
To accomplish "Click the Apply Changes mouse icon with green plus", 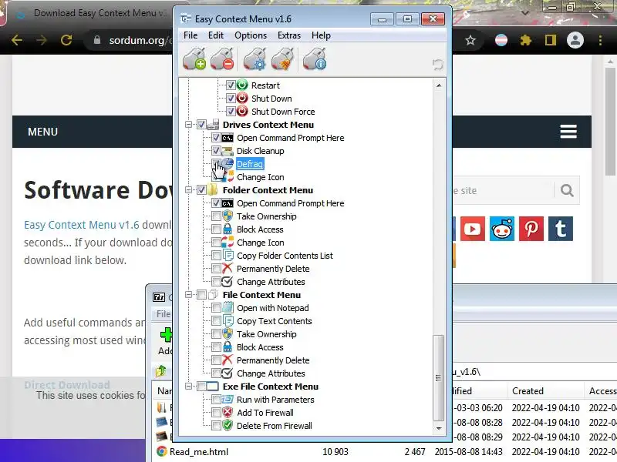I will [194, 60].
